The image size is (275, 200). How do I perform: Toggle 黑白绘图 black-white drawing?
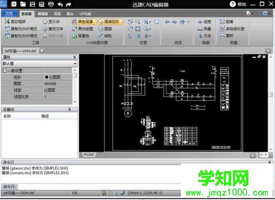[82, 29]
